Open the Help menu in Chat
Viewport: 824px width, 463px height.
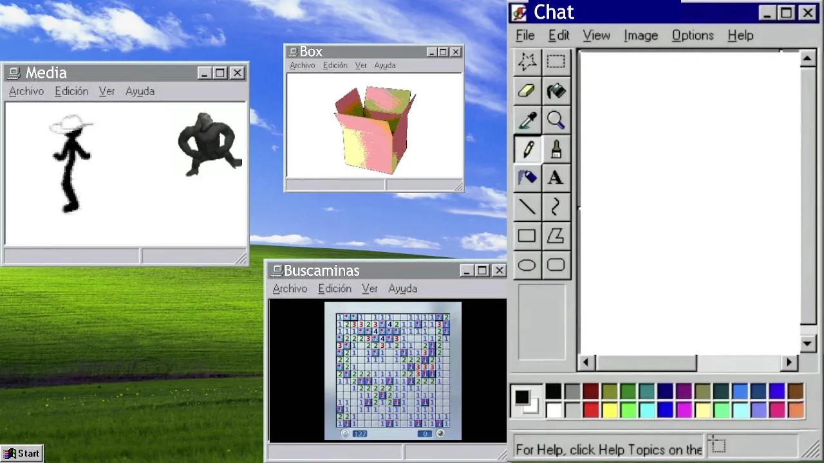point(740,35)
